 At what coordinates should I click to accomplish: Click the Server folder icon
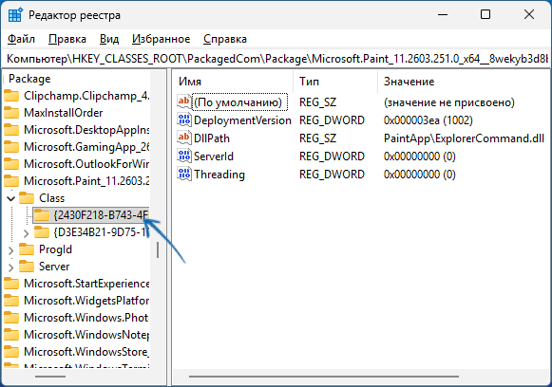(27, 267)
